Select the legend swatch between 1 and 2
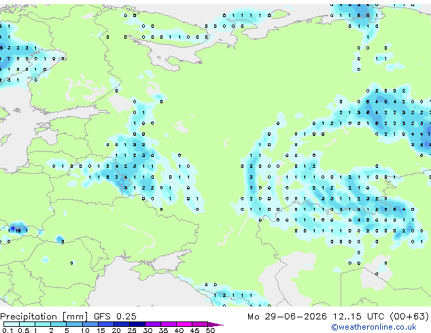431x333 pixels. pyautogui.click(x=43, y=324)
